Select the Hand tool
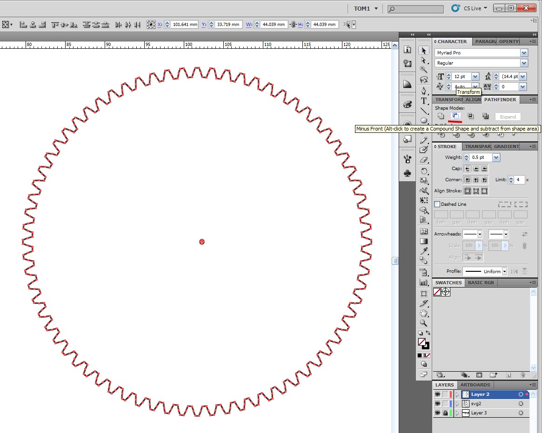The image size is (542, 433). click(x=423, y=313)
